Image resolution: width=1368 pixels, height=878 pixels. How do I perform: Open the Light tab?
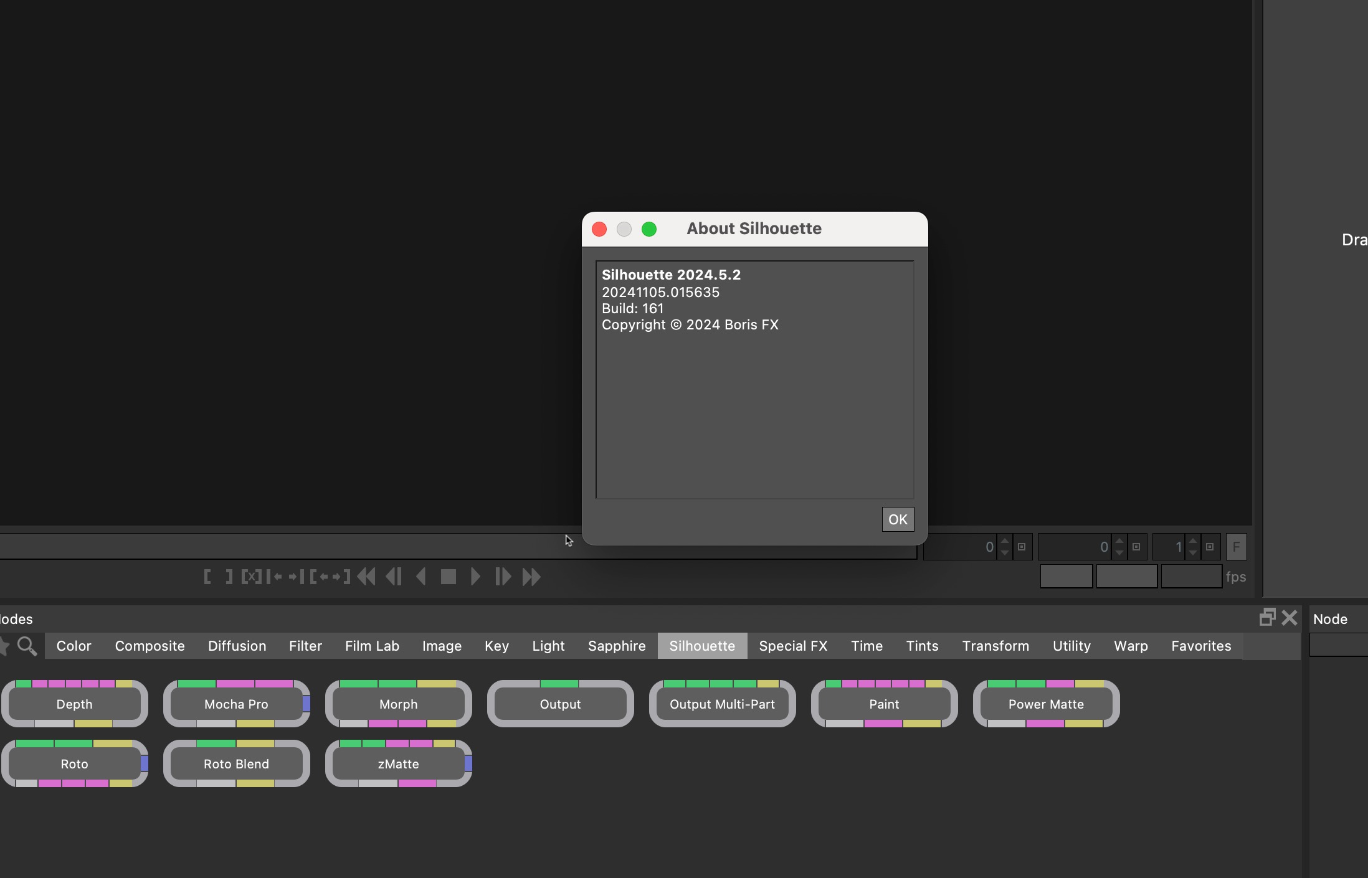coord(549,646)
